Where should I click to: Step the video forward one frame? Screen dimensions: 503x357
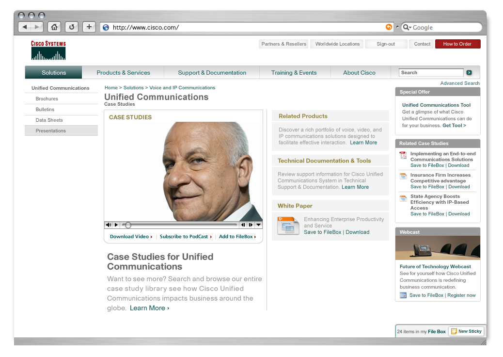pyautogui.click(x=251, y=225)
